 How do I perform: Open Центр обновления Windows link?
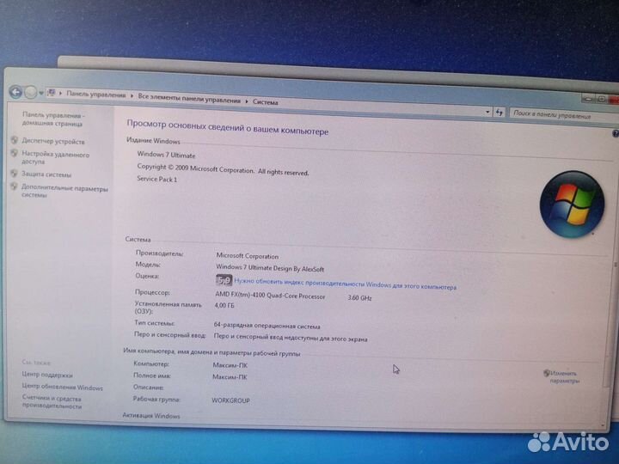click(62, 388)
